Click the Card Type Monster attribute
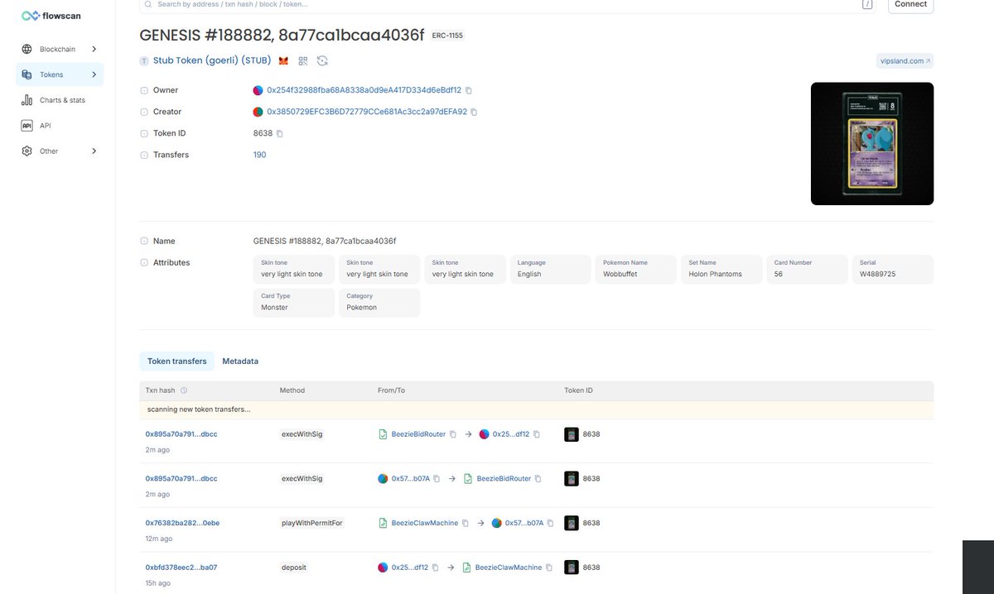The width and height of the screenshot is (994, 594). coord(295,301)
